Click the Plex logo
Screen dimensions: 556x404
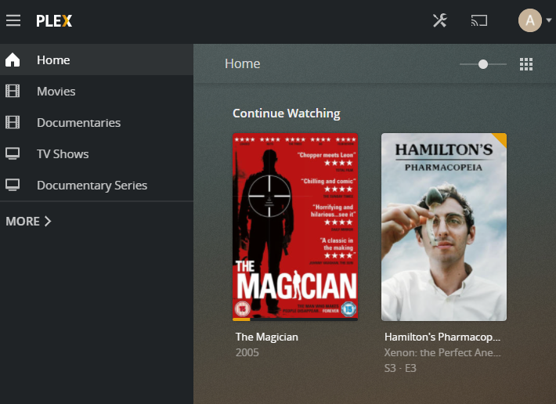click(x=54, y=21)
